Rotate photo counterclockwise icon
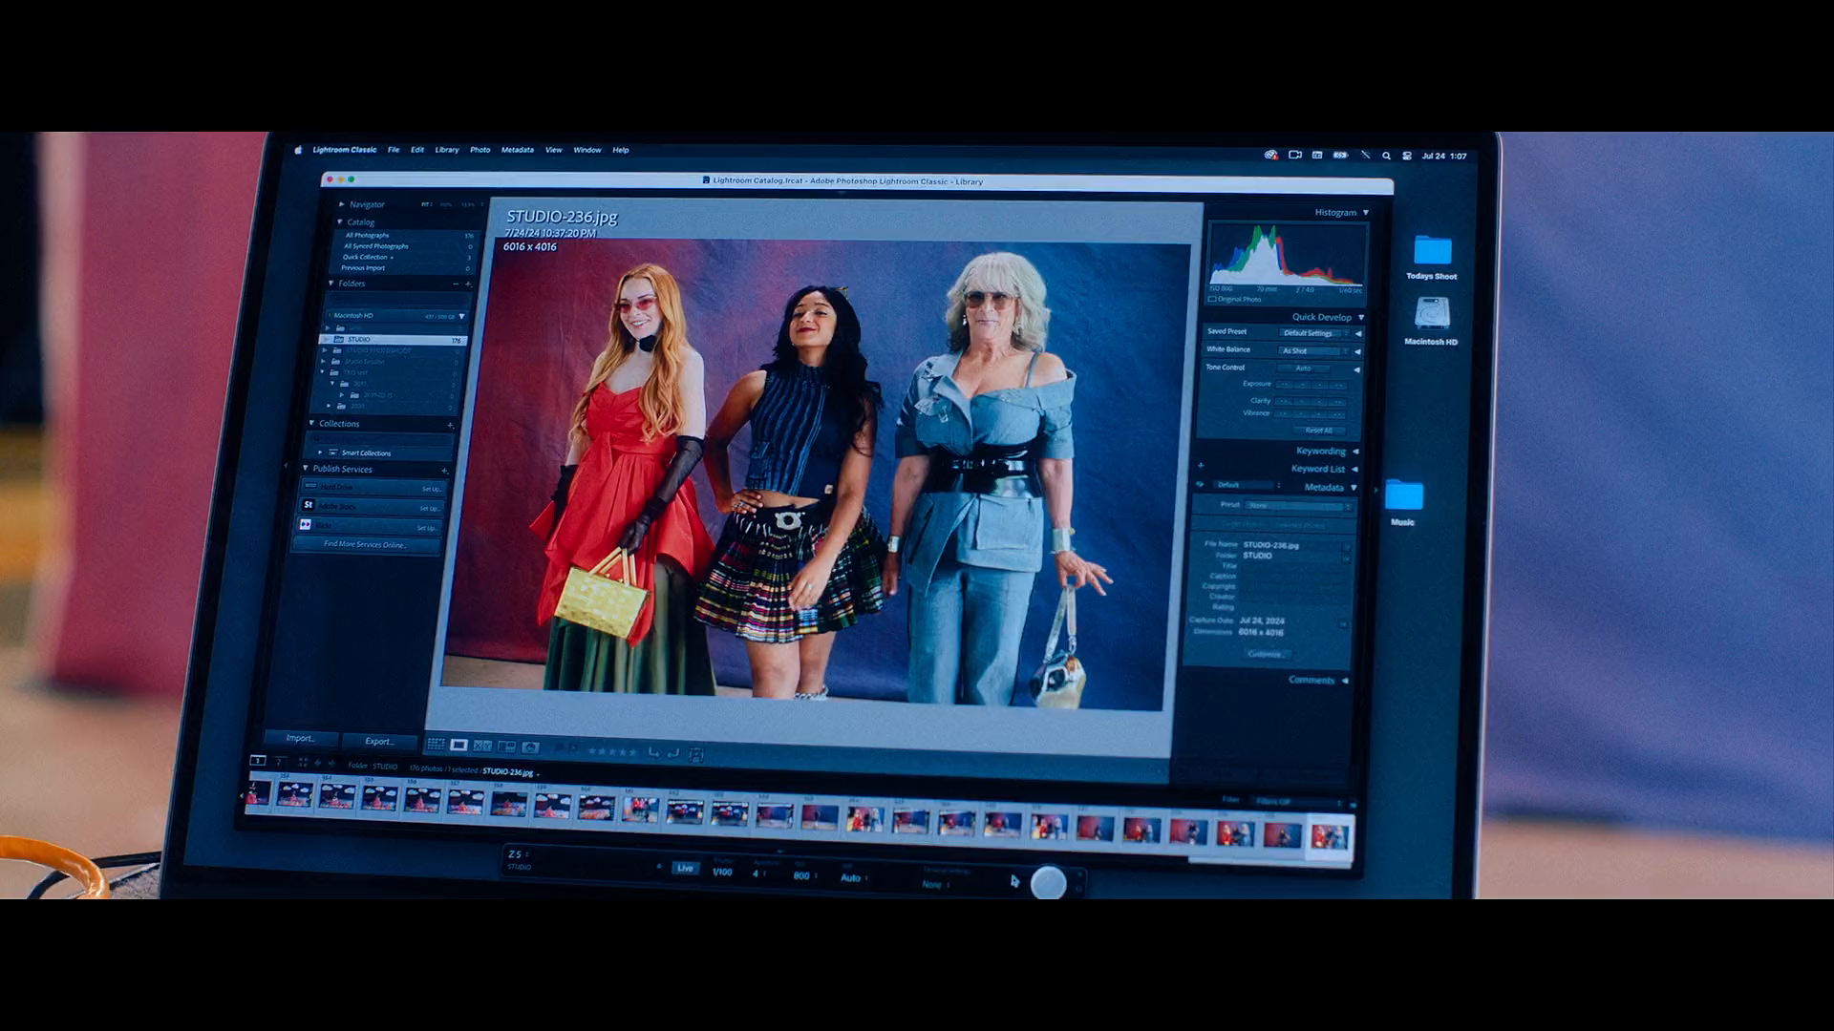 pyautogui.click(x=653, y=752)
